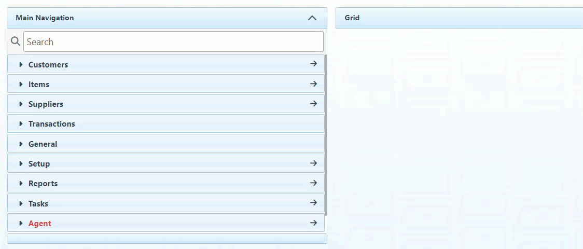The image size is (583, 249).
Task: Focus the navigation Search input field
Action: click(x=173, y=41)
